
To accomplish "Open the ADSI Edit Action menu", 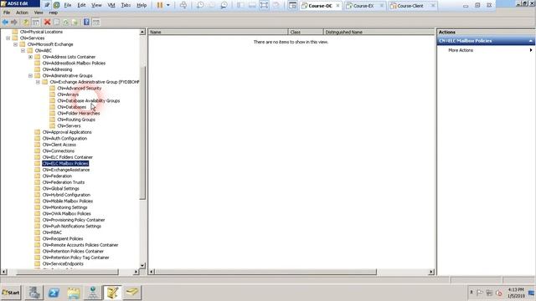I will (x=23, y=13).
